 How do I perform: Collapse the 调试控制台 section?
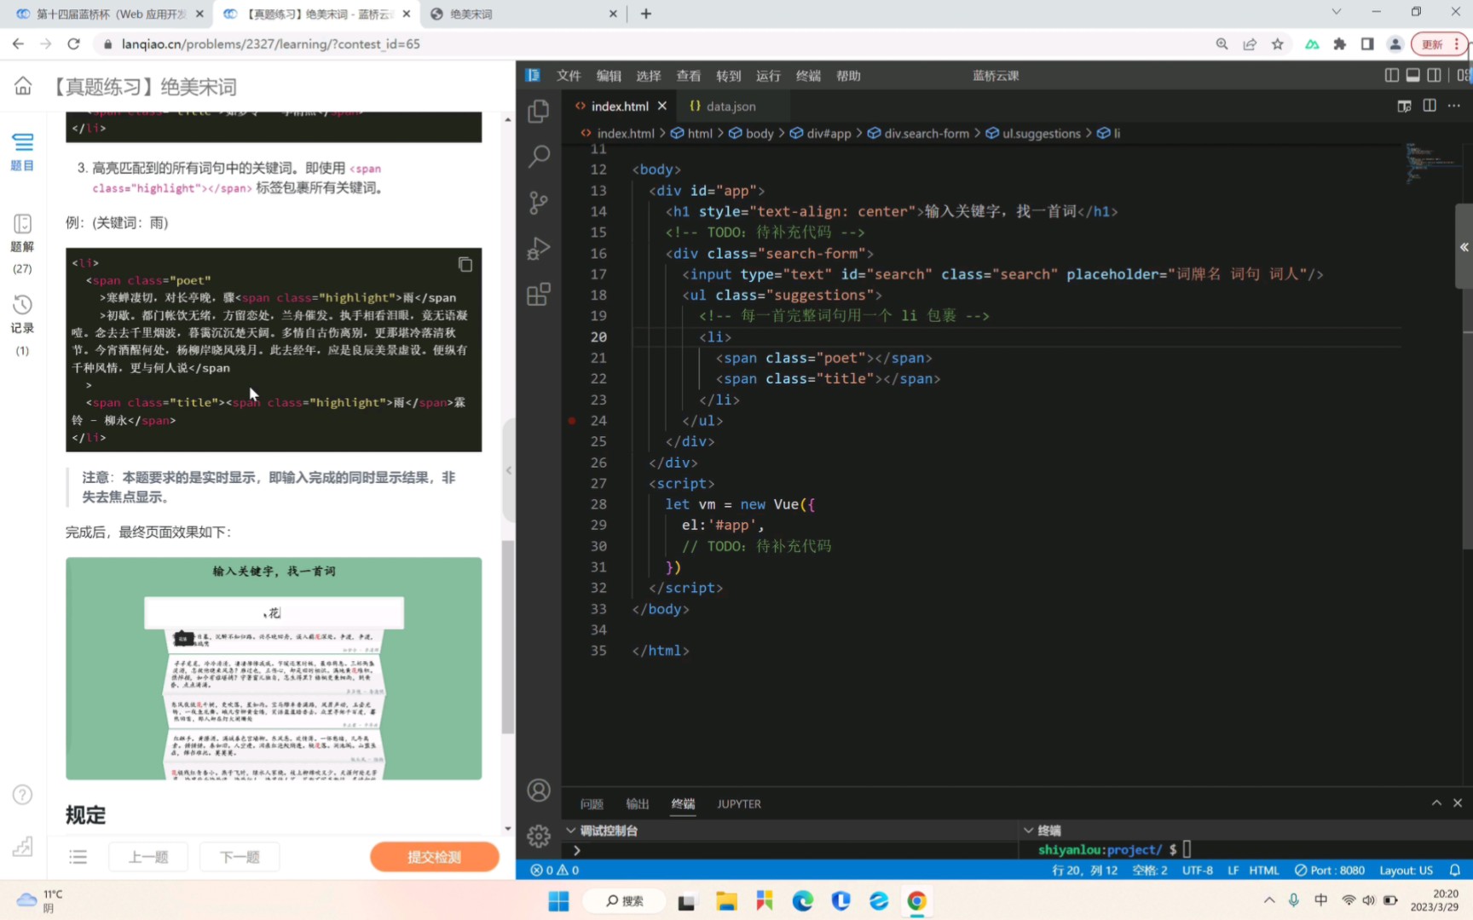(x=571, y=831)
